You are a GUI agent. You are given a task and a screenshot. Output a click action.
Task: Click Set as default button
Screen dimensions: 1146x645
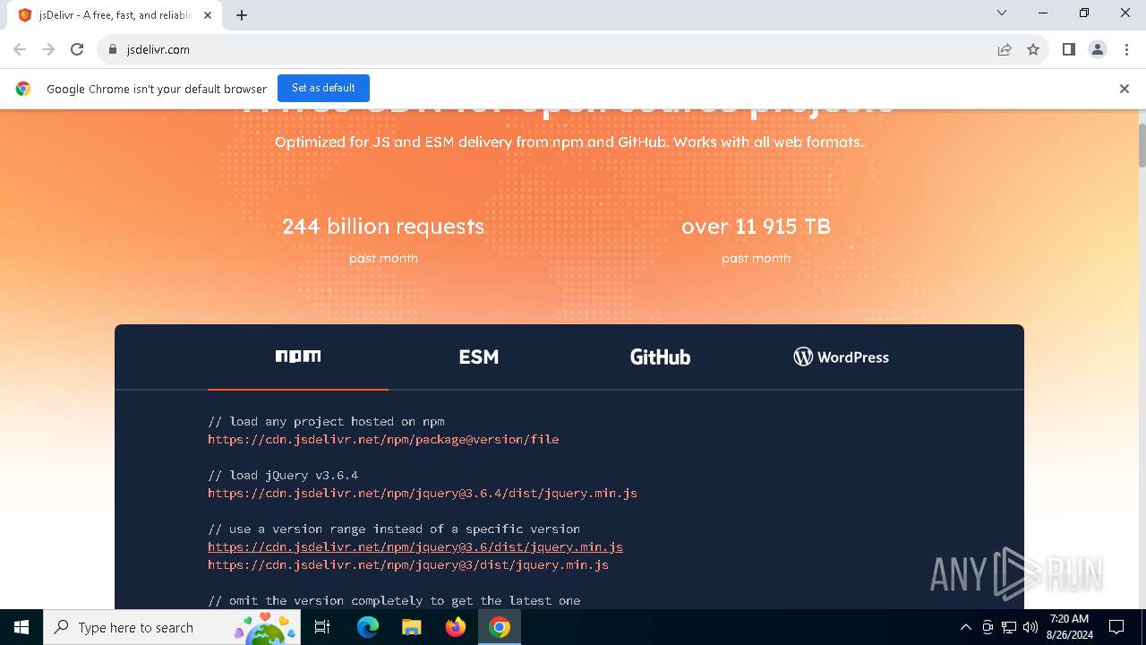click(323, 88)
